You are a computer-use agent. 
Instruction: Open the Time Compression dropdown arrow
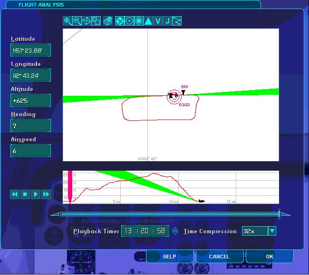click(272, 231)
